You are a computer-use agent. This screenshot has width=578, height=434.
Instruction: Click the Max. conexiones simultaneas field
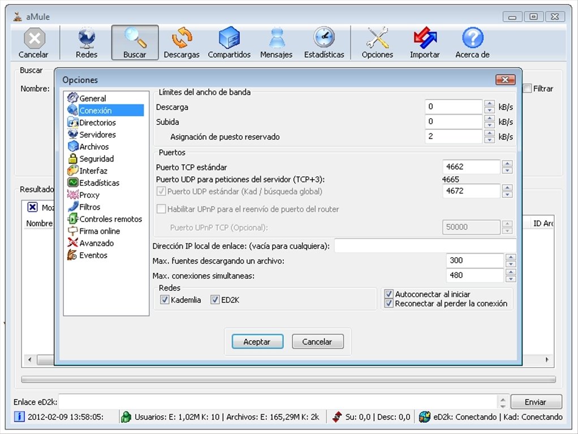475,275
